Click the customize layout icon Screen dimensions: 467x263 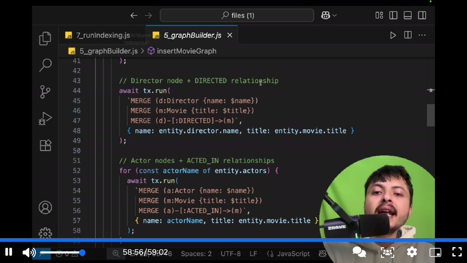pyautogui.click(x=379, y=16)
